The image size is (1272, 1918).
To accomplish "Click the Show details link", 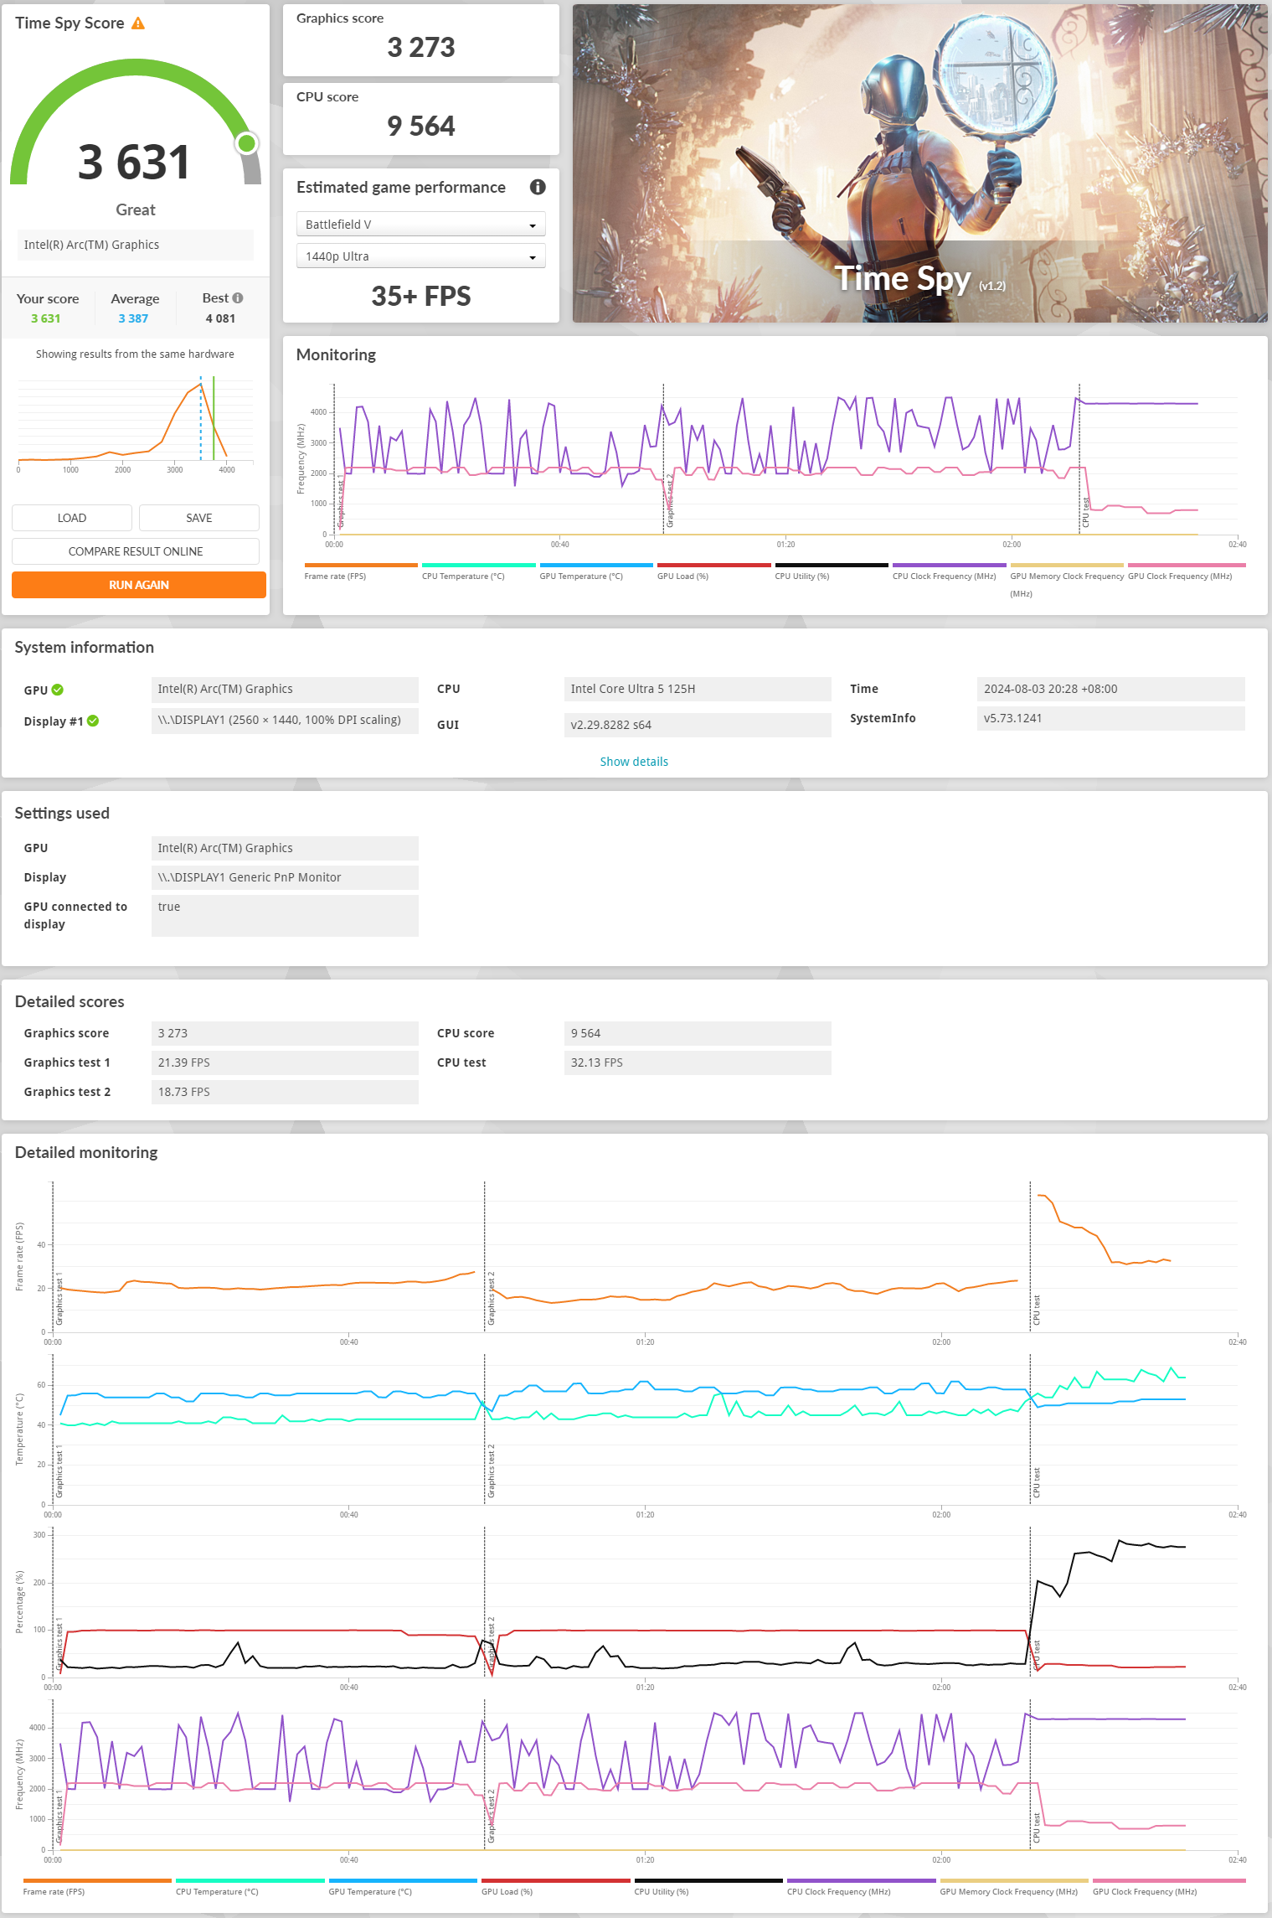I will pyautogui.click(x=634, y=762).
